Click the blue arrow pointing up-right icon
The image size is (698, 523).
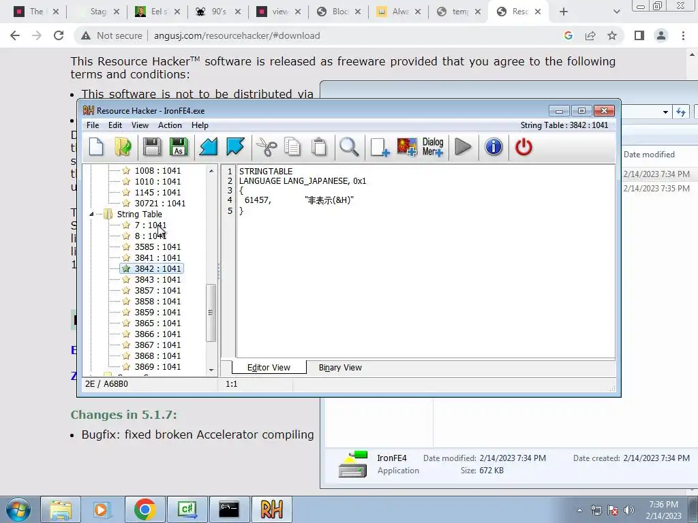(x=235, y=147)
